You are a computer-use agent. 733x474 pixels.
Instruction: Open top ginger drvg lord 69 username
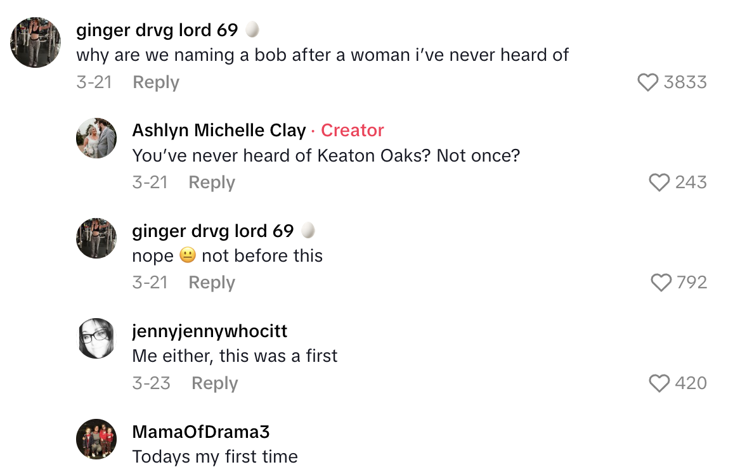click(x=157, y=30)
